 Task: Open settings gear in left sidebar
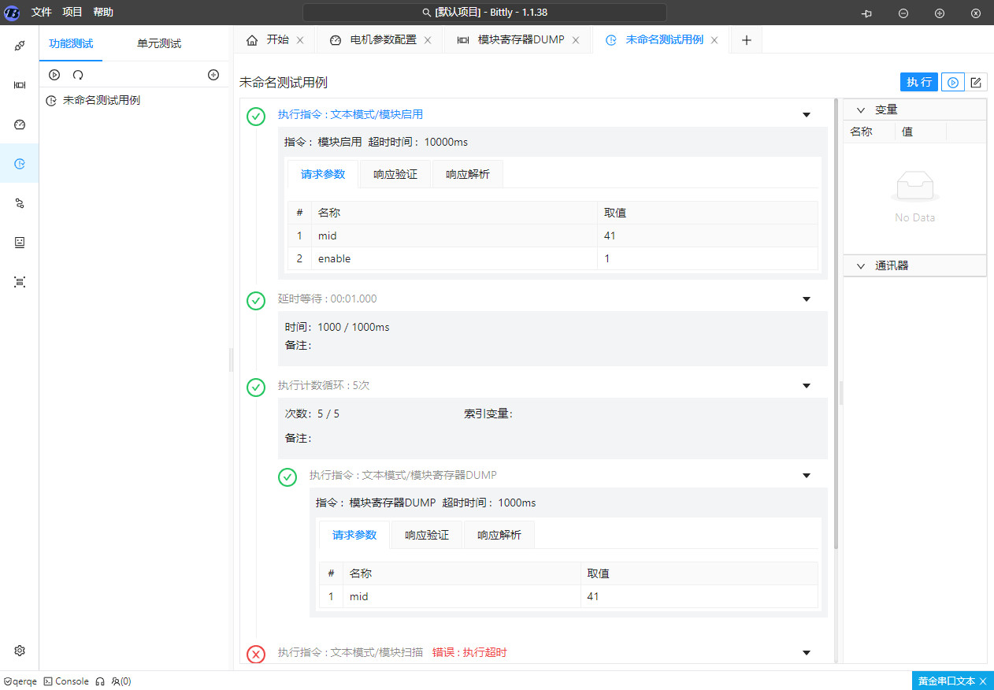(20, 651)
